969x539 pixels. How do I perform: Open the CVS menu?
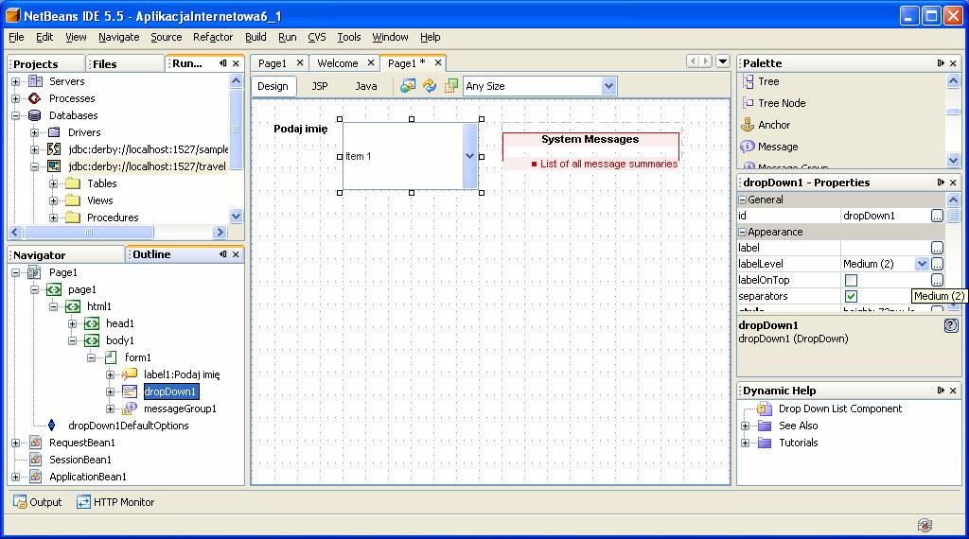pos(316,37)
